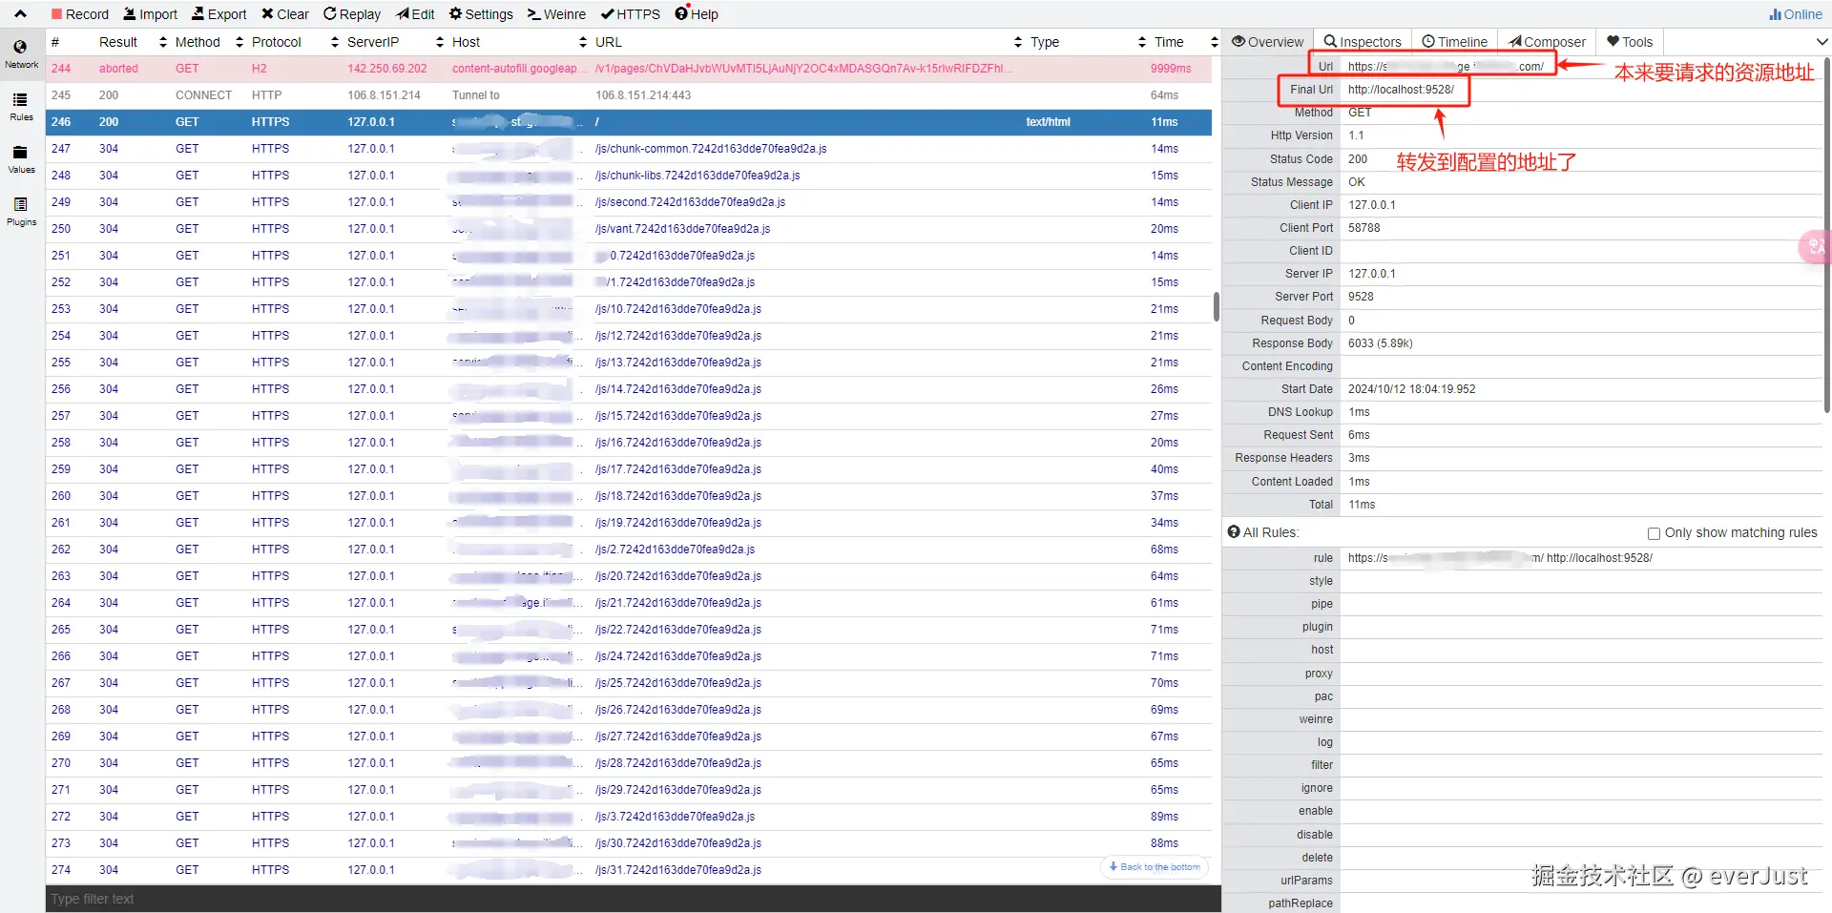1832x913 pixels.
Task: Select the chunk-libs js request row
Action: tap(629, 176)
